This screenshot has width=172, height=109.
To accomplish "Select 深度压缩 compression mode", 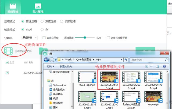I will tap(42, 21).
